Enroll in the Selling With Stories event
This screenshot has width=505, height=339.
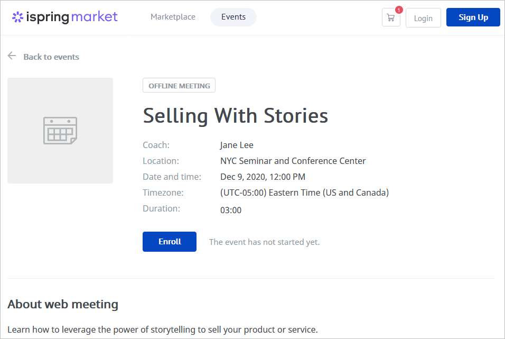[170, 242]
